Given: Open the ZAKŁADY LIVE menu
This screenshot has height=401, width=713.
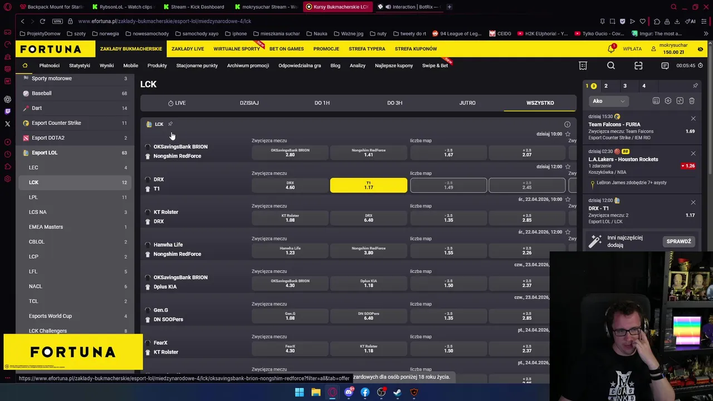Looking at the screenshot, I should tap(188, 49).
